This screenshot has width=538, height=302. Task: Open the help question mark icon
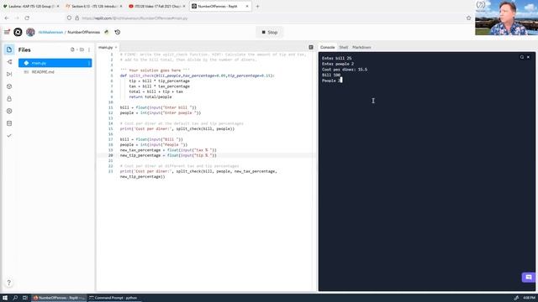pos(9,283)
